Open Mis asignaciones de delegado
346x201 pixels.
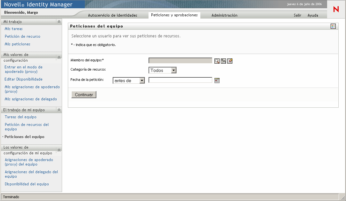pos(31,99)
